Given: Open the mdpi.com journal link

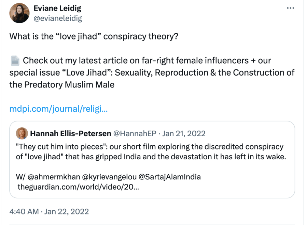Looking at the screenshot, I should pyautogui.click(x=59, y=109).
